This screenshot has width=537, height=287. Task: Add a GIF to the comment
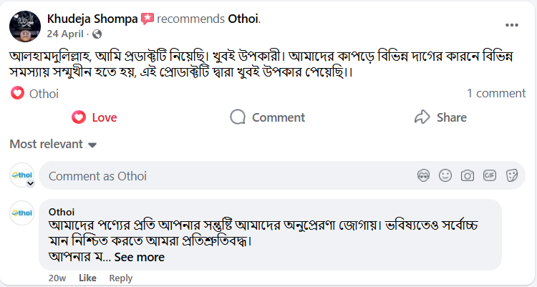click(490, 175)
